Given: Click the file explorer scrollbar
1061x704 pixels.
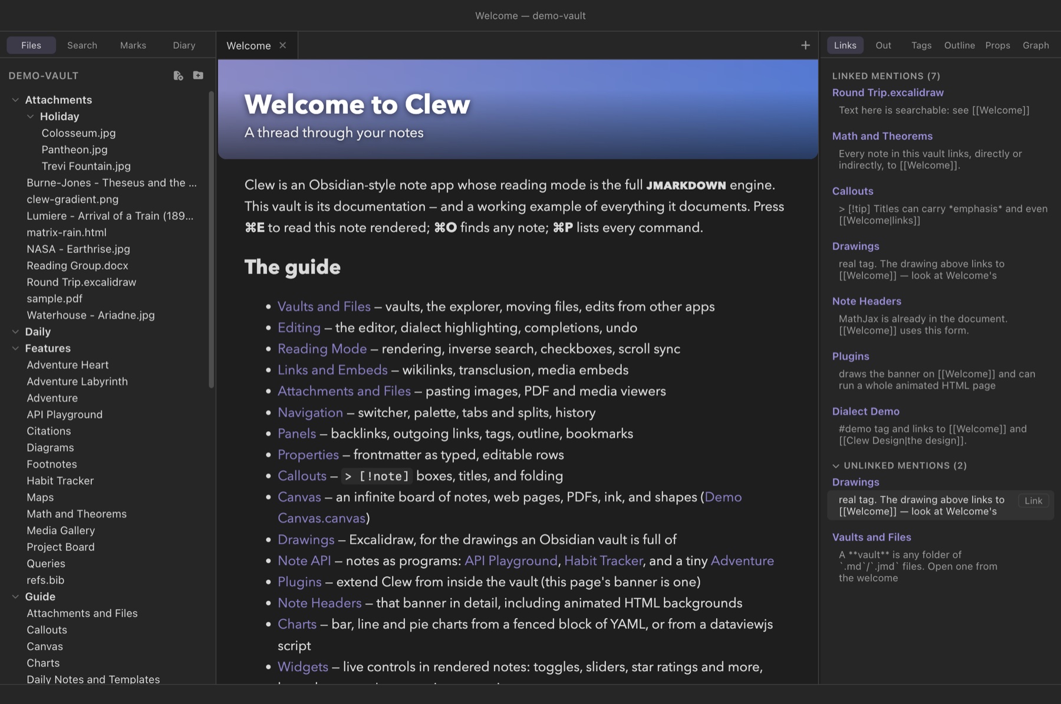Looking at the screenshot, I should [212, 239].
